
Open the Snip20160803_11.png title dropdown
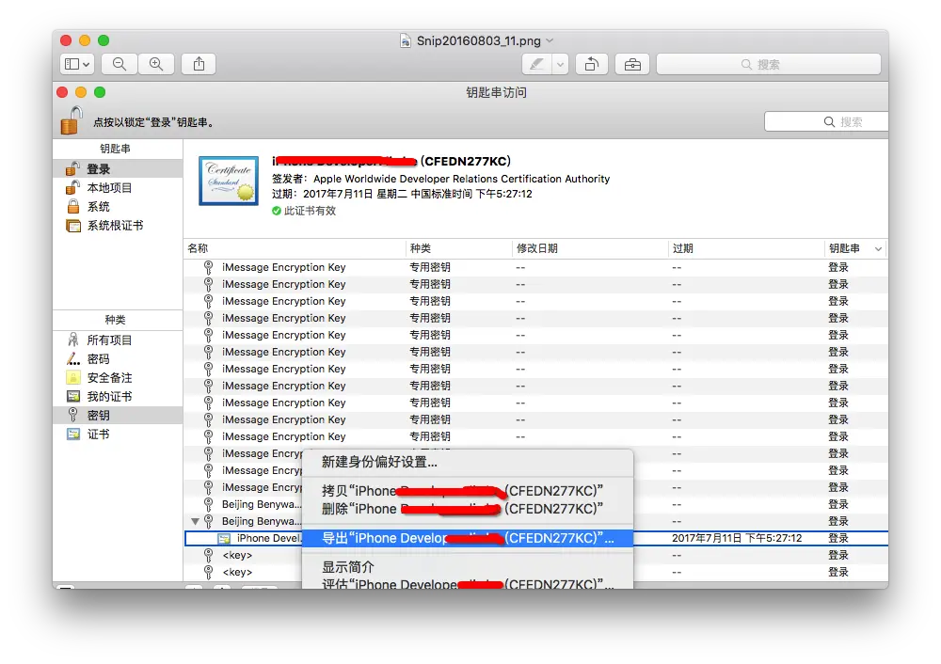click(x=550, y=40)
